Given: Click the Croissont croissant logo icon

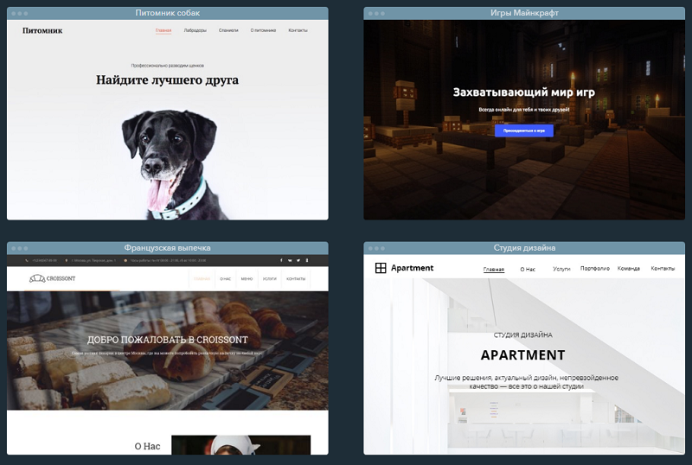Looking at the screenshot, I should [x=37, y=278].
